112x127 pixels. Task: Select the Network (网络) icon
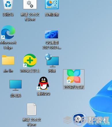point(52,60)
